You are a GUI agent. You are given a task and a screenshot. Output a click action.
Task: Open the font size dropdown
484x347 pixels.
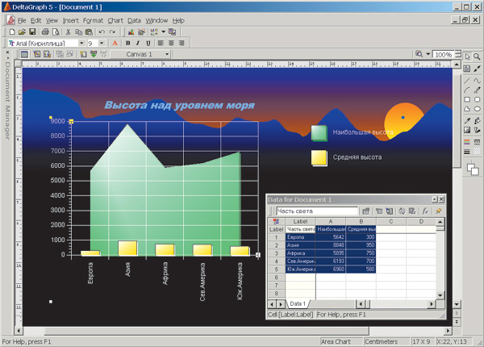pos(102,43)
